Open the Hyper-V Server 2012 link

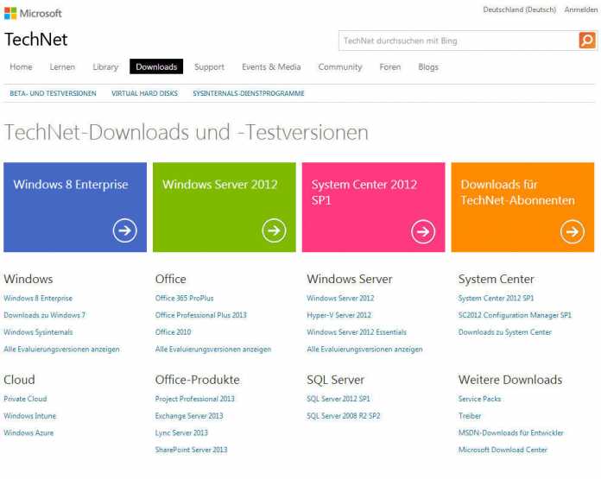tap(338, 315)
